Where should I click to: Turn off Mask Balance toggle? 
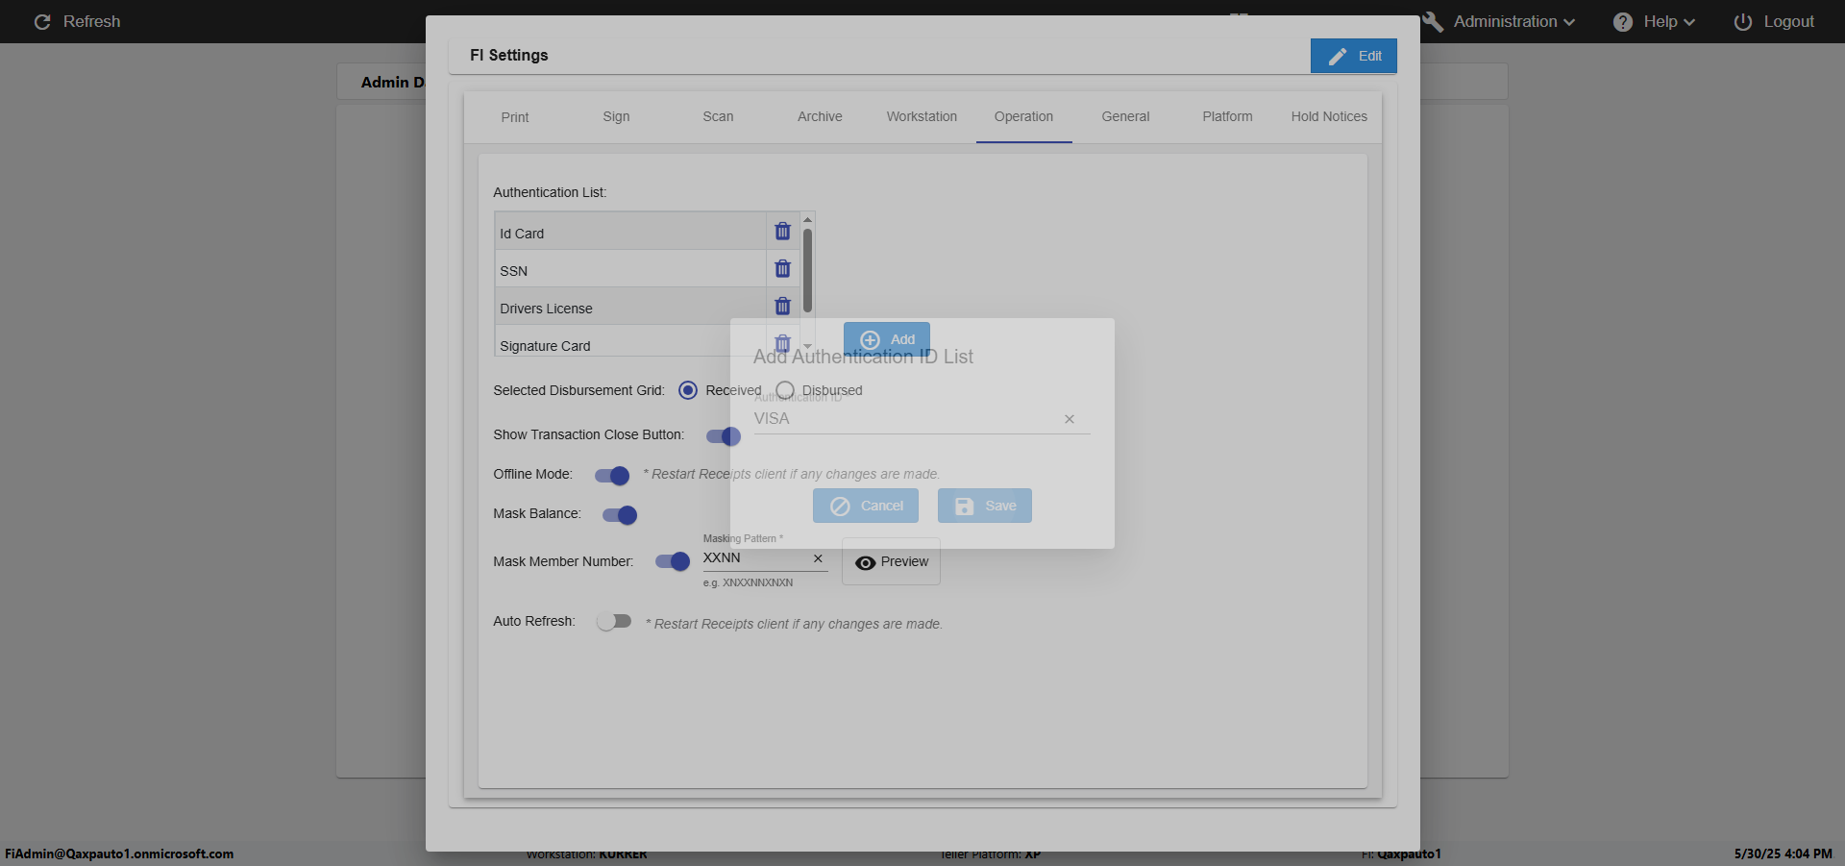tap(620, 515)
